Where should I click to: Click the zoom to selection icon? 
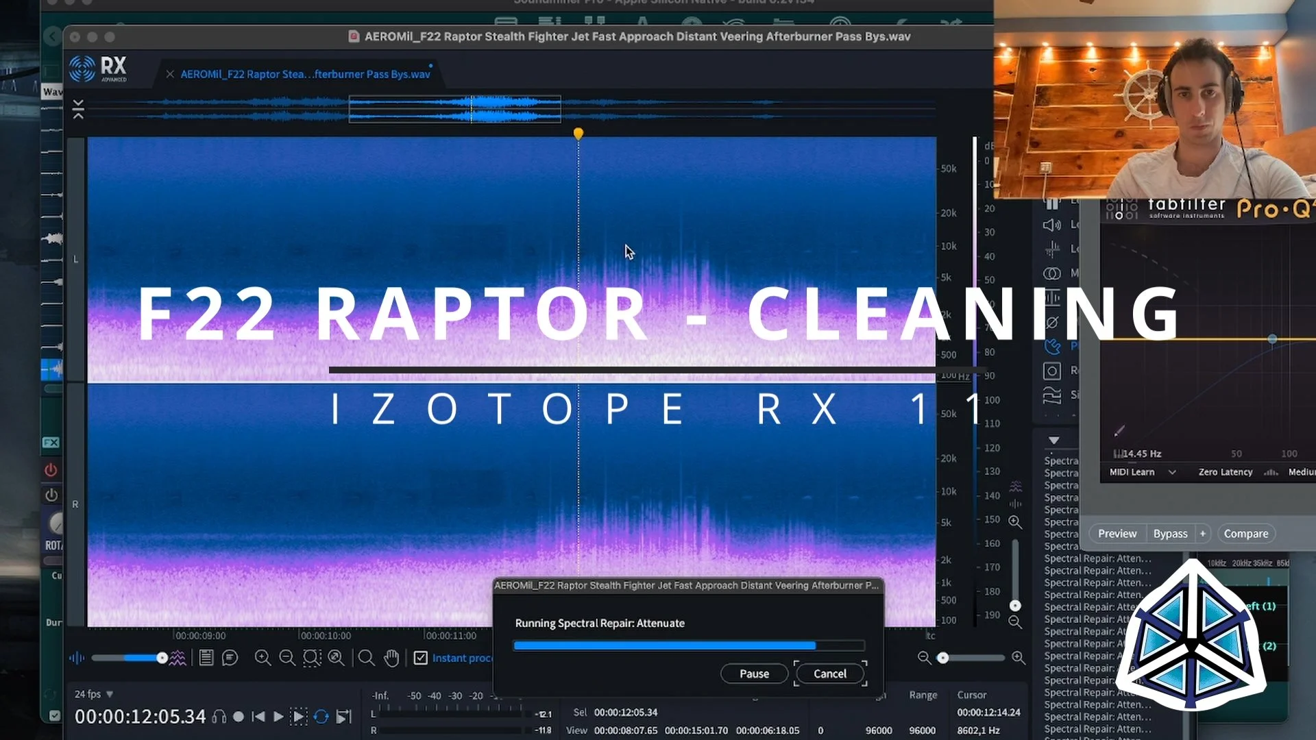[x=312, y=658]
